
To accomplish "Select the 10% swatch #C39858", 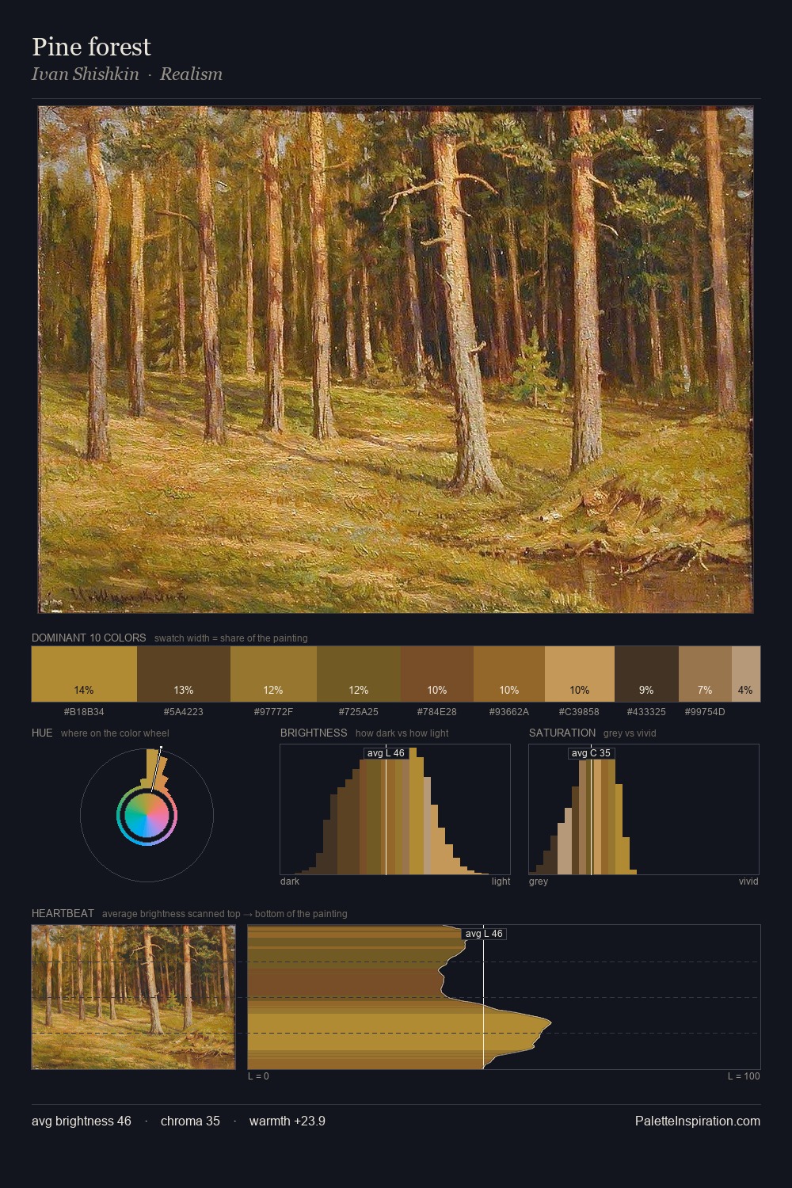I will click(580, 674).
